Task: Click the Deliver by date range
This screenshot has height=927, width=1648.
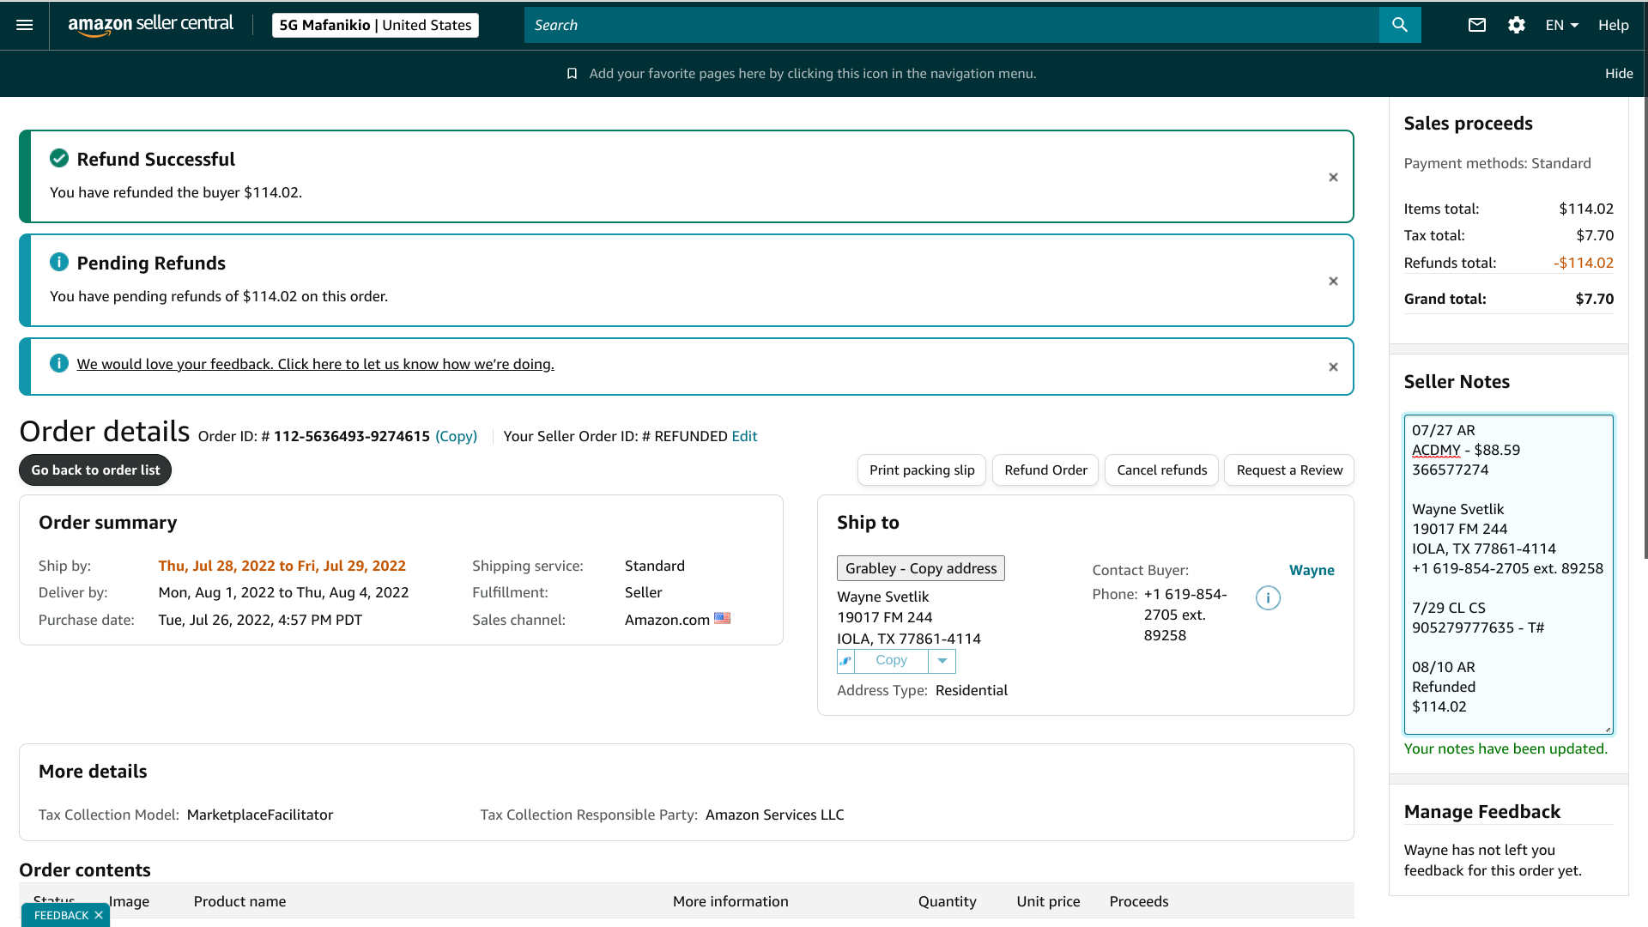Action: pyautogui.click(x=283, y=592)
